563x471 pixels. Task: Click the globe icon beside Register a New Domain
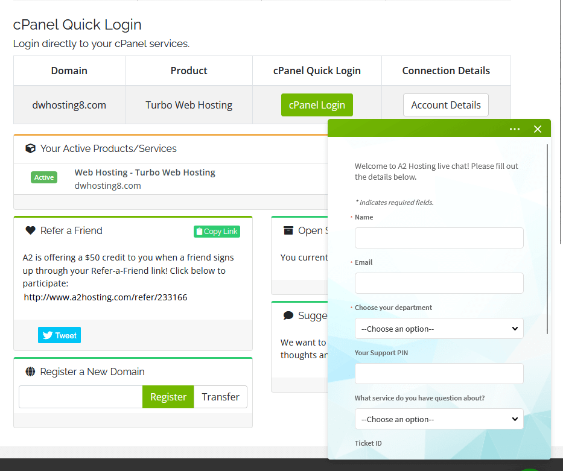pos(31,371)
